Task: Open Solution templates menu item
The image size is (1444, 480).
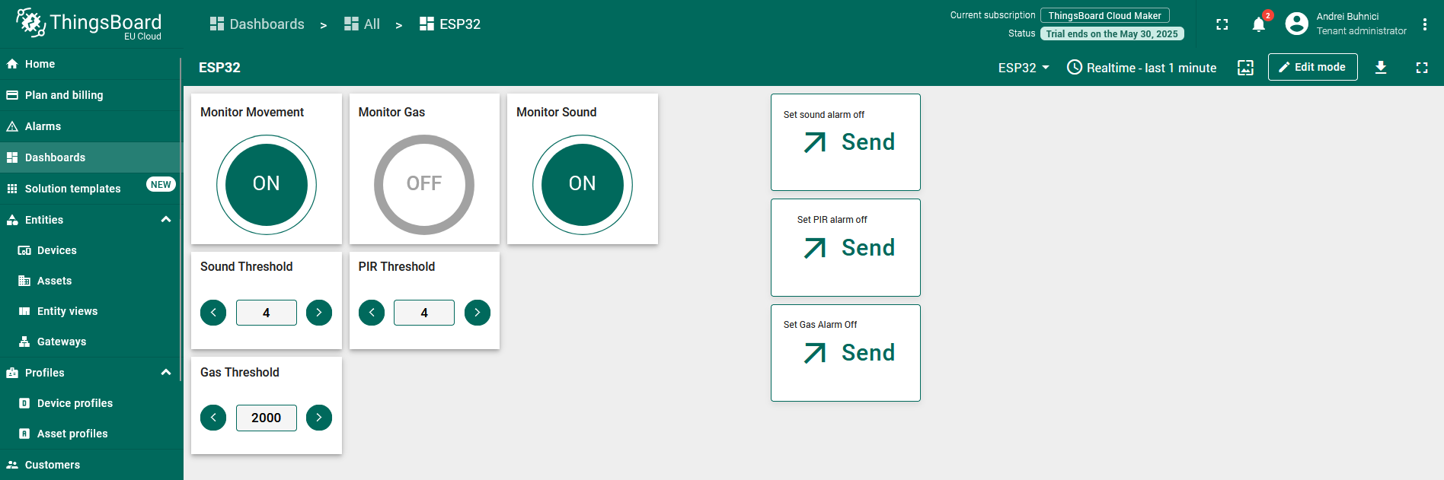Action: (91, 189)
